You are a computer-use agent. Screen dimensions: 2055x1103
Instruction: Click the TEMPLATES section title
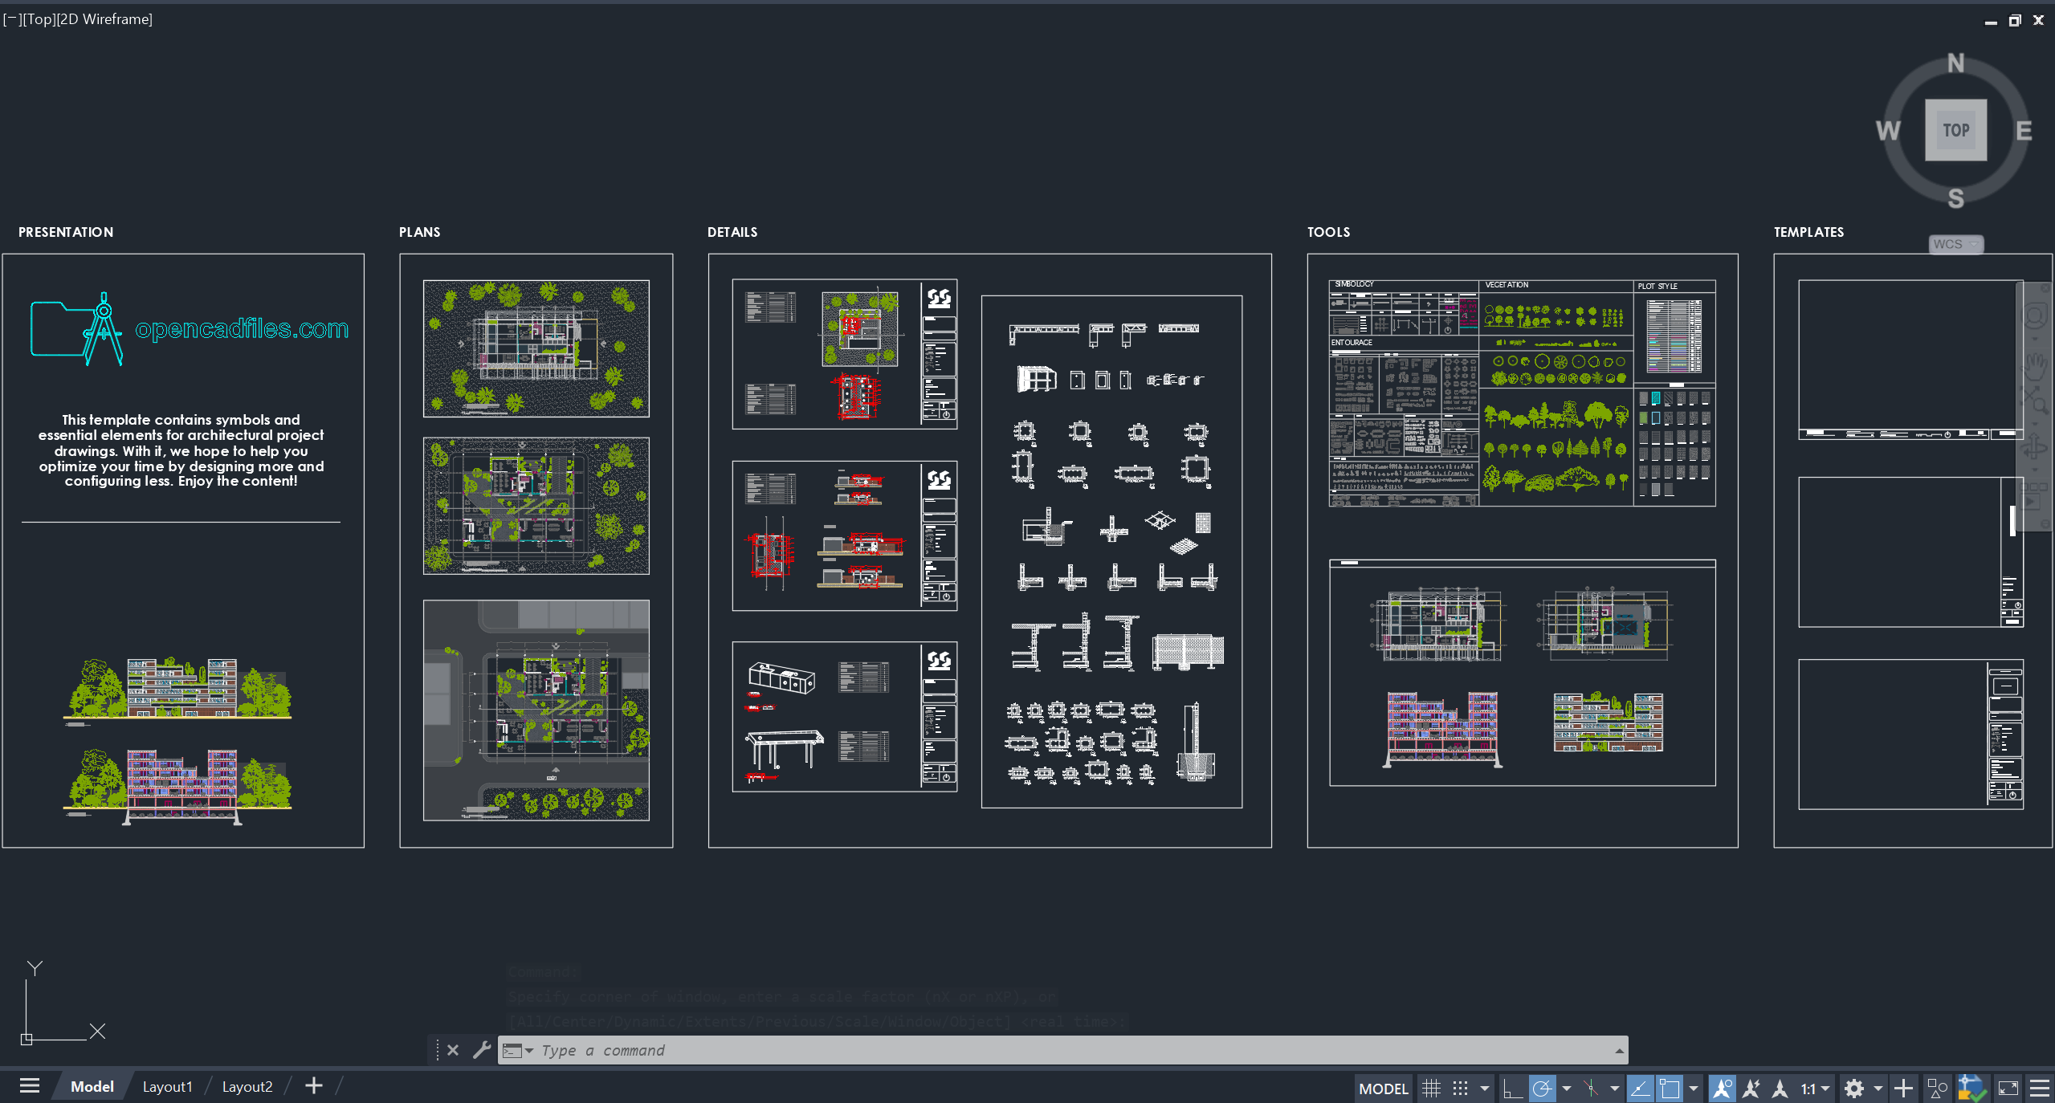[1808, 232]
